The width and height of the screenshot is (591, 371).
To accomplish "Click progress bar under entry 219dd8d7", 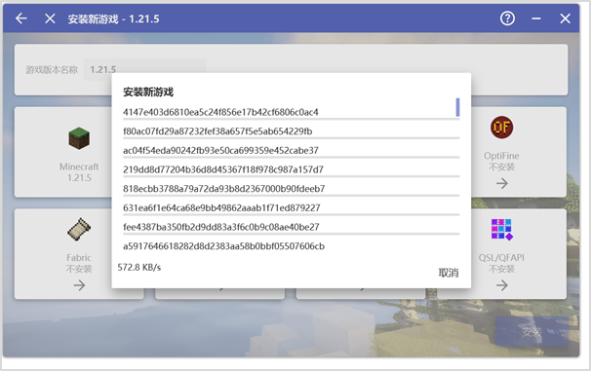I will click(x=291, y=176).
